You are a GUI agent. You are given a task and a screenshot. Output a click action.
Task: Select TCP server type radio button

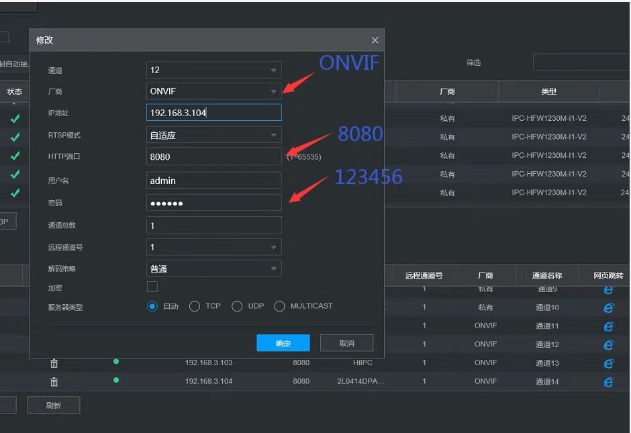195,306
